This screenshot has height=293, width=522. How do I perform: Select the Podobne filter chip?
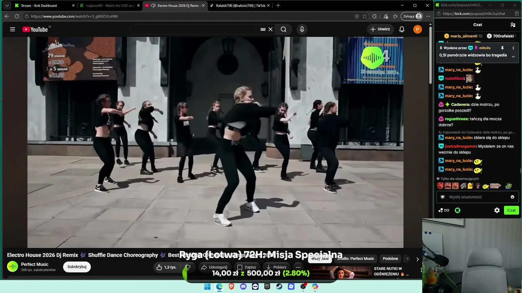point(390,259)
